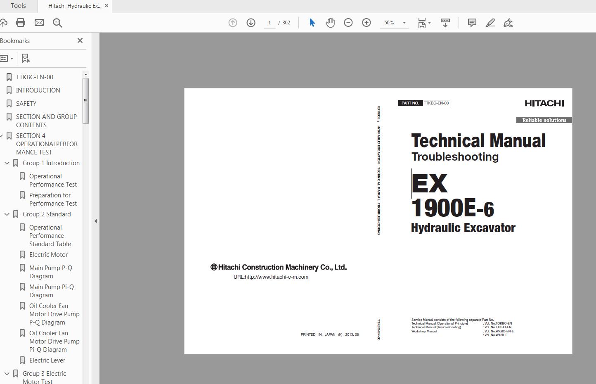Open the SECTION AND GROUP CONTENTS bookmark
Screen dimensions: 596x384
[x=46, y=121]
